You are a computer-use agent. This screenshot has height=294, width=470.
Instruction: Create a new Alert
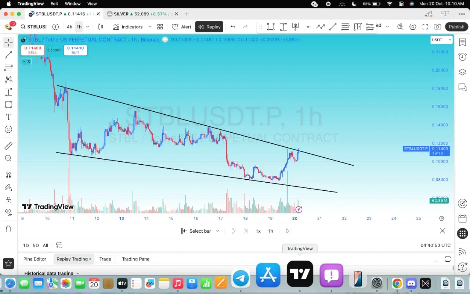point(182,27)
